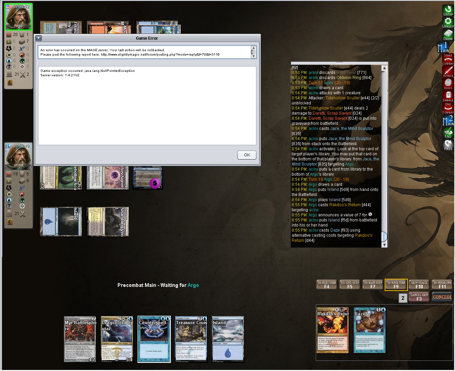
Task: Open acinx's library icon showing 8
Action: [22, 181]
